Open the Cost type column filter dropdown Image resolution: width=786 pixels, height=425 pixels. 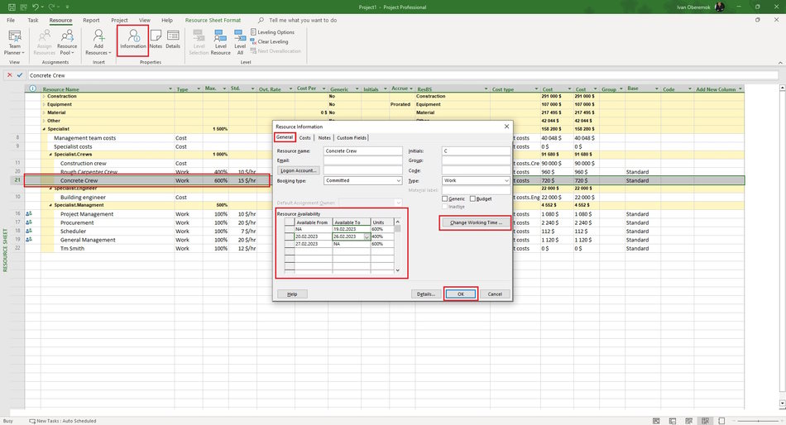tap(536, 89)
